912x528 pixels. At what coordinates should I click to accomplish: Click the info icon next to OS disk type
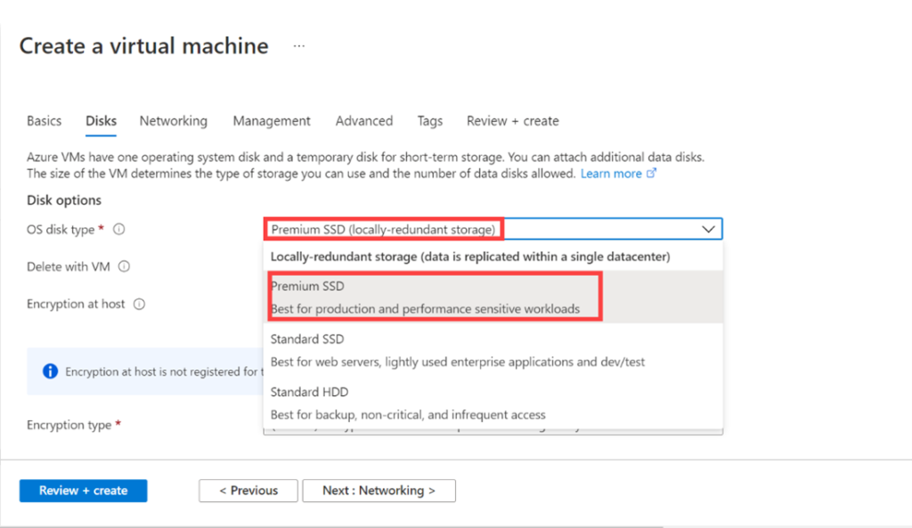(118, 229)
